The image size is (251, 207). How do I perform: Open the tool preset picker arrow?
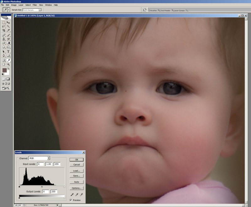pyautogui.click(x=9, y=10)
